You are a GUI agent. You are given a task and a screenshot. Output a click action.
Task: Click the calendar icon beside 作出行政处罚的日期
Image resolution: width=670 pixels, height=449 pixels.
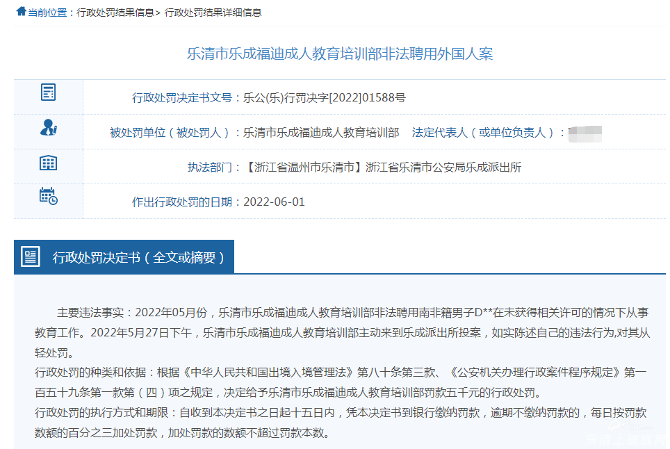(48, 196)
